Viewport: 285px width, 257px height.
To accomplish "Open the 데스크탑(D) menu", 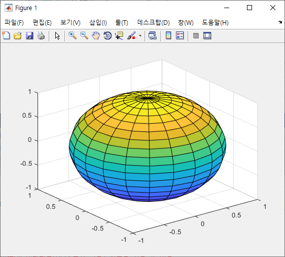I will [154, 22].
